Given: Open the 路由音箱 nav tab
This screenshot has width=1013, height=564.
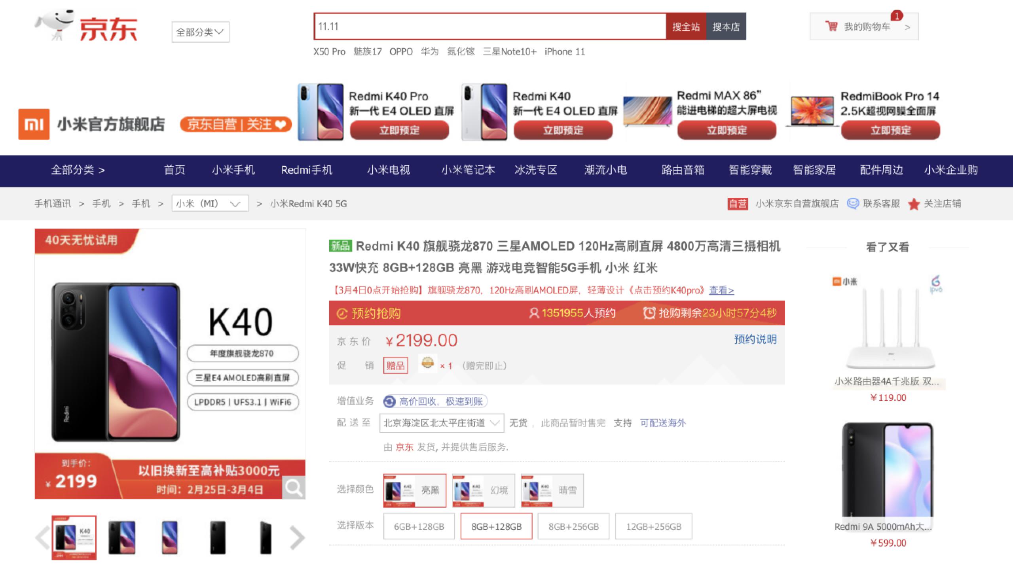Looking at the screenshot, I should 683,170.
